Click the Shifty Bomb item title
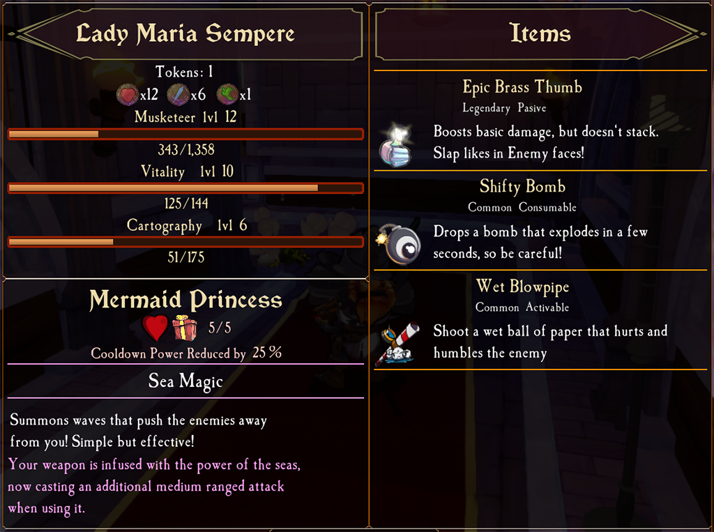Image resolution: width=714 pixels, height=532 pixels. coord(522,186)
